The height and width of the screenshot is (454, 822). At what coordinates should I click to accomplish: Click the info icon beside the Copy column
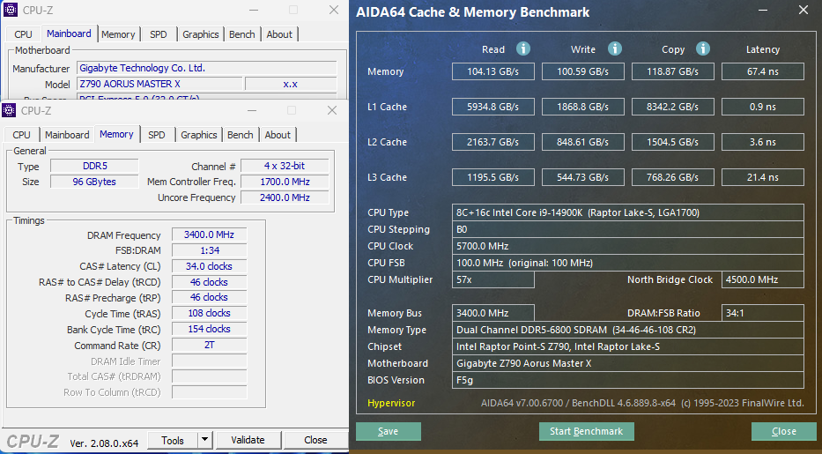click(703, 49)
